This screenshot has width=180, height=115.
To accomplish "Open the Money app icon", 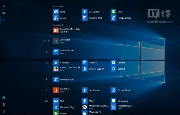I will 56,113.
